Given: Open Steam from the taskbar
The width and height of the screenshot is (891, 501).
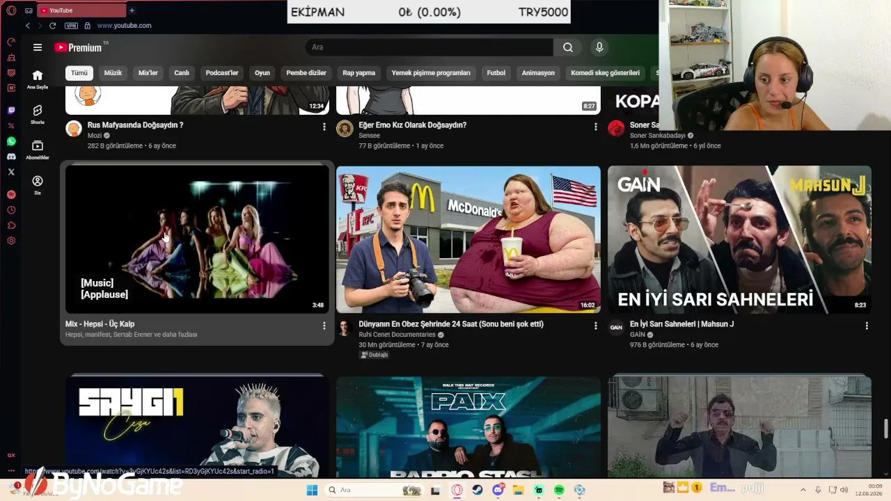Looking at the screenshot, I should click(478, 490).
